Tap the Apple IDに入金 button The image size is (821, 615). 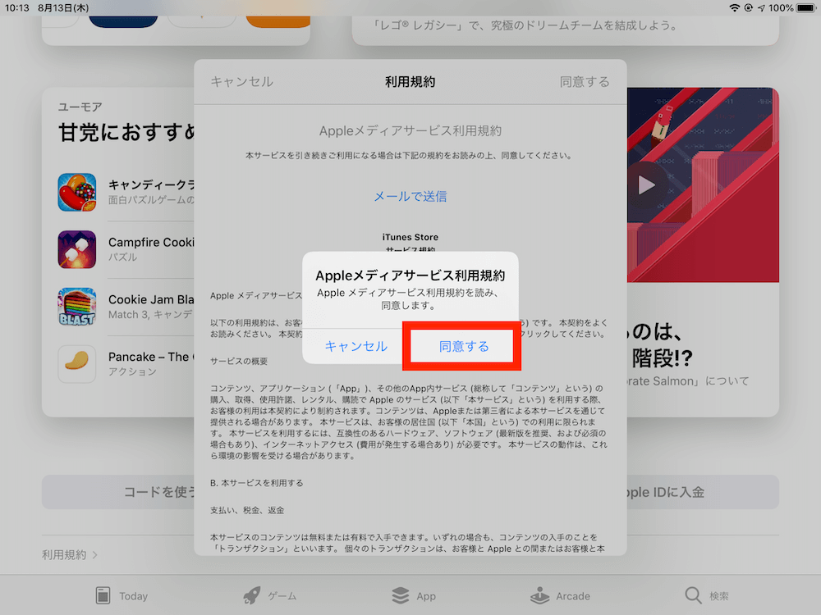(703, 492)
